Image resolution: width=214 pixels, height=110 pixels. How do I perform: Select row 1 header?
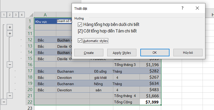tap(30, 21)
